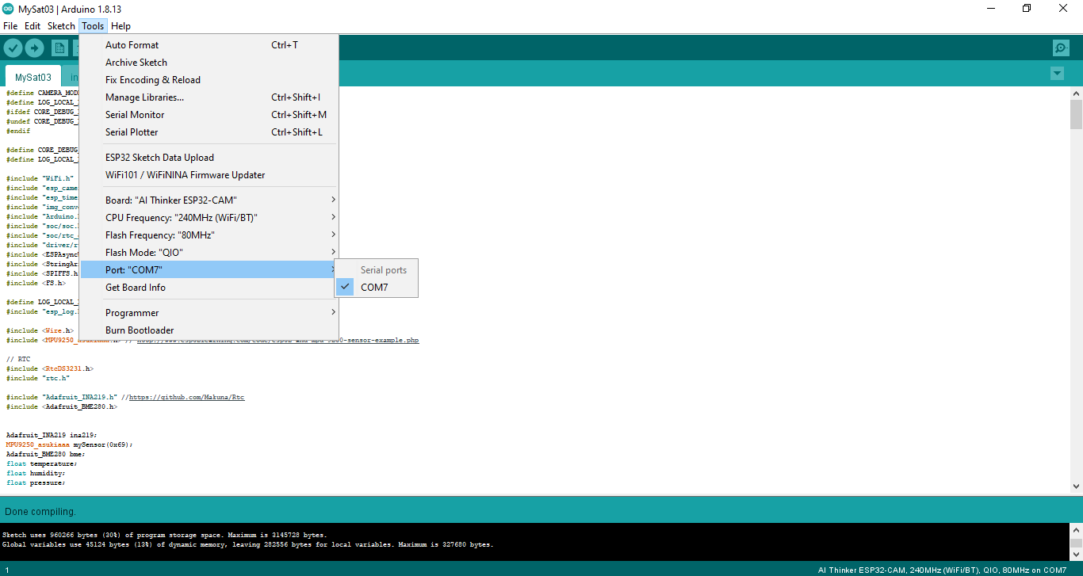Choose Auto Format from Tools menu

[x=132, y=45]
